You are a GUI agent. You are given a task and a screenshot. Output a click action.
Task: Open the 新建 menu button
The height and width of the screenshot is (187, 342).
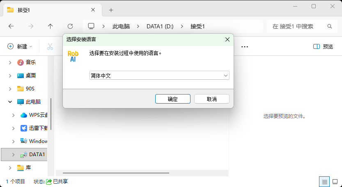(20, 46)
